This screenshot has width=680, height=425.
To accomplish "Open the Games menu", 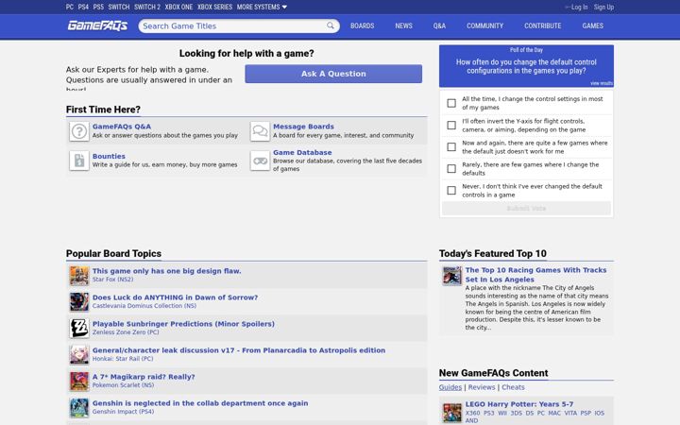I will [592, 25].
